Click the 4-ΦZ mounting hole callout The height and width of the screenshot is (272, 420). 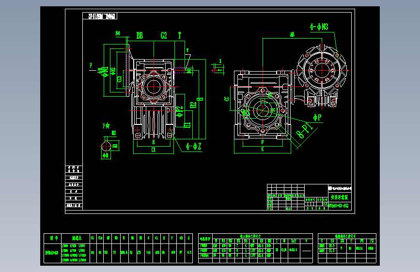(193, 146)
